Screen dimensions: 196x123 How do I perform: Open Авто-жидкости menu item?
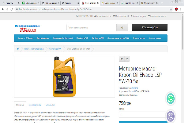click(139, 38)
